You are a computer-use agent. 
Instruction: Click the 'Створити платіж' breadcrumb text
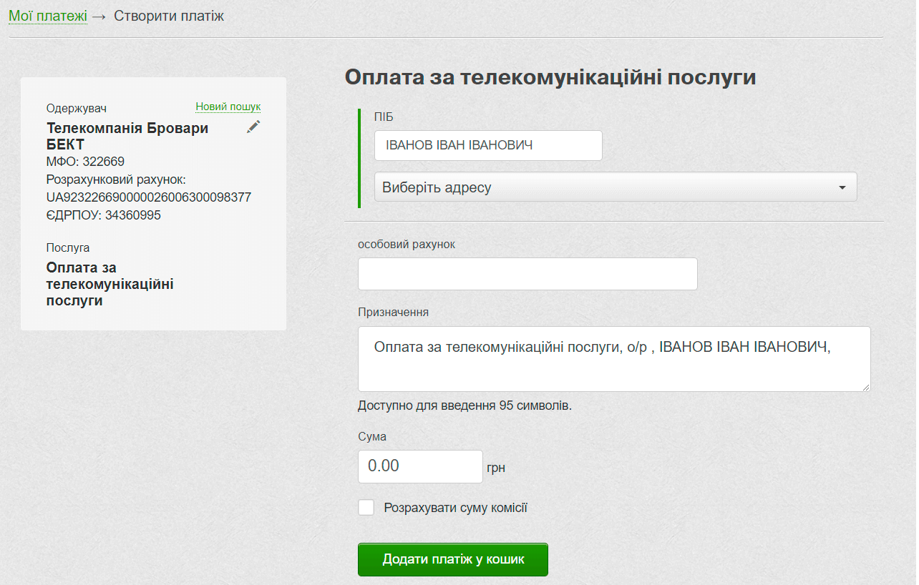[x=169, y=15]
